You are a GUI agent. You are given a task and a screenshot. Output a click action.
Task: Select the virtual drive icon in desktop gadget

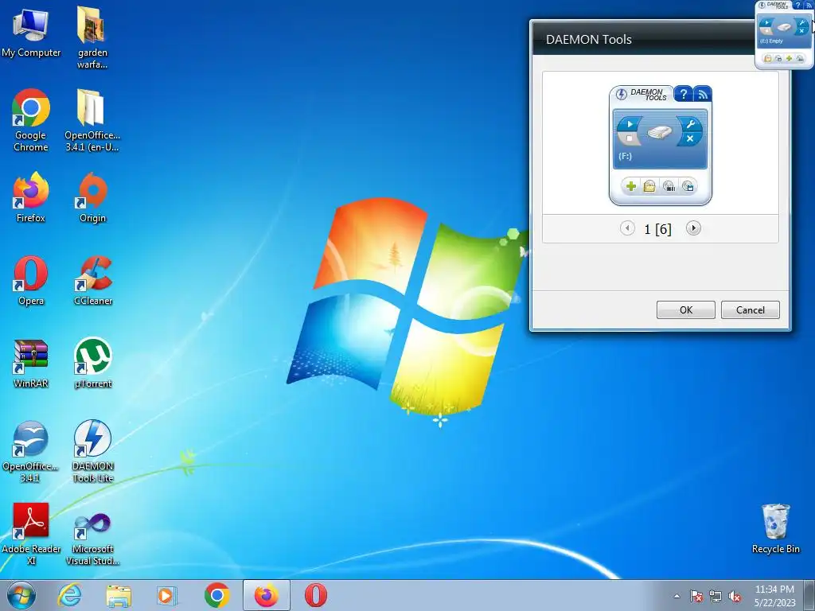(784, 27)
